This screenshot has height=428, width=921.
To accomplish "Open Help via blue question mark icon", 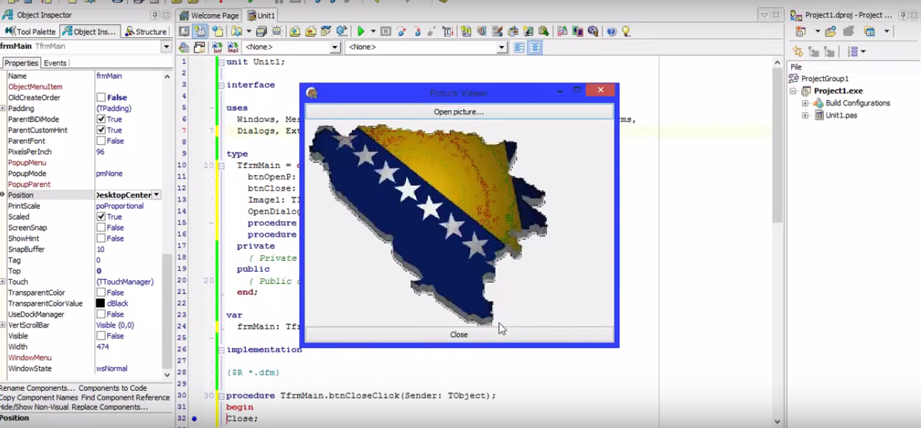I will pos(612,31).
